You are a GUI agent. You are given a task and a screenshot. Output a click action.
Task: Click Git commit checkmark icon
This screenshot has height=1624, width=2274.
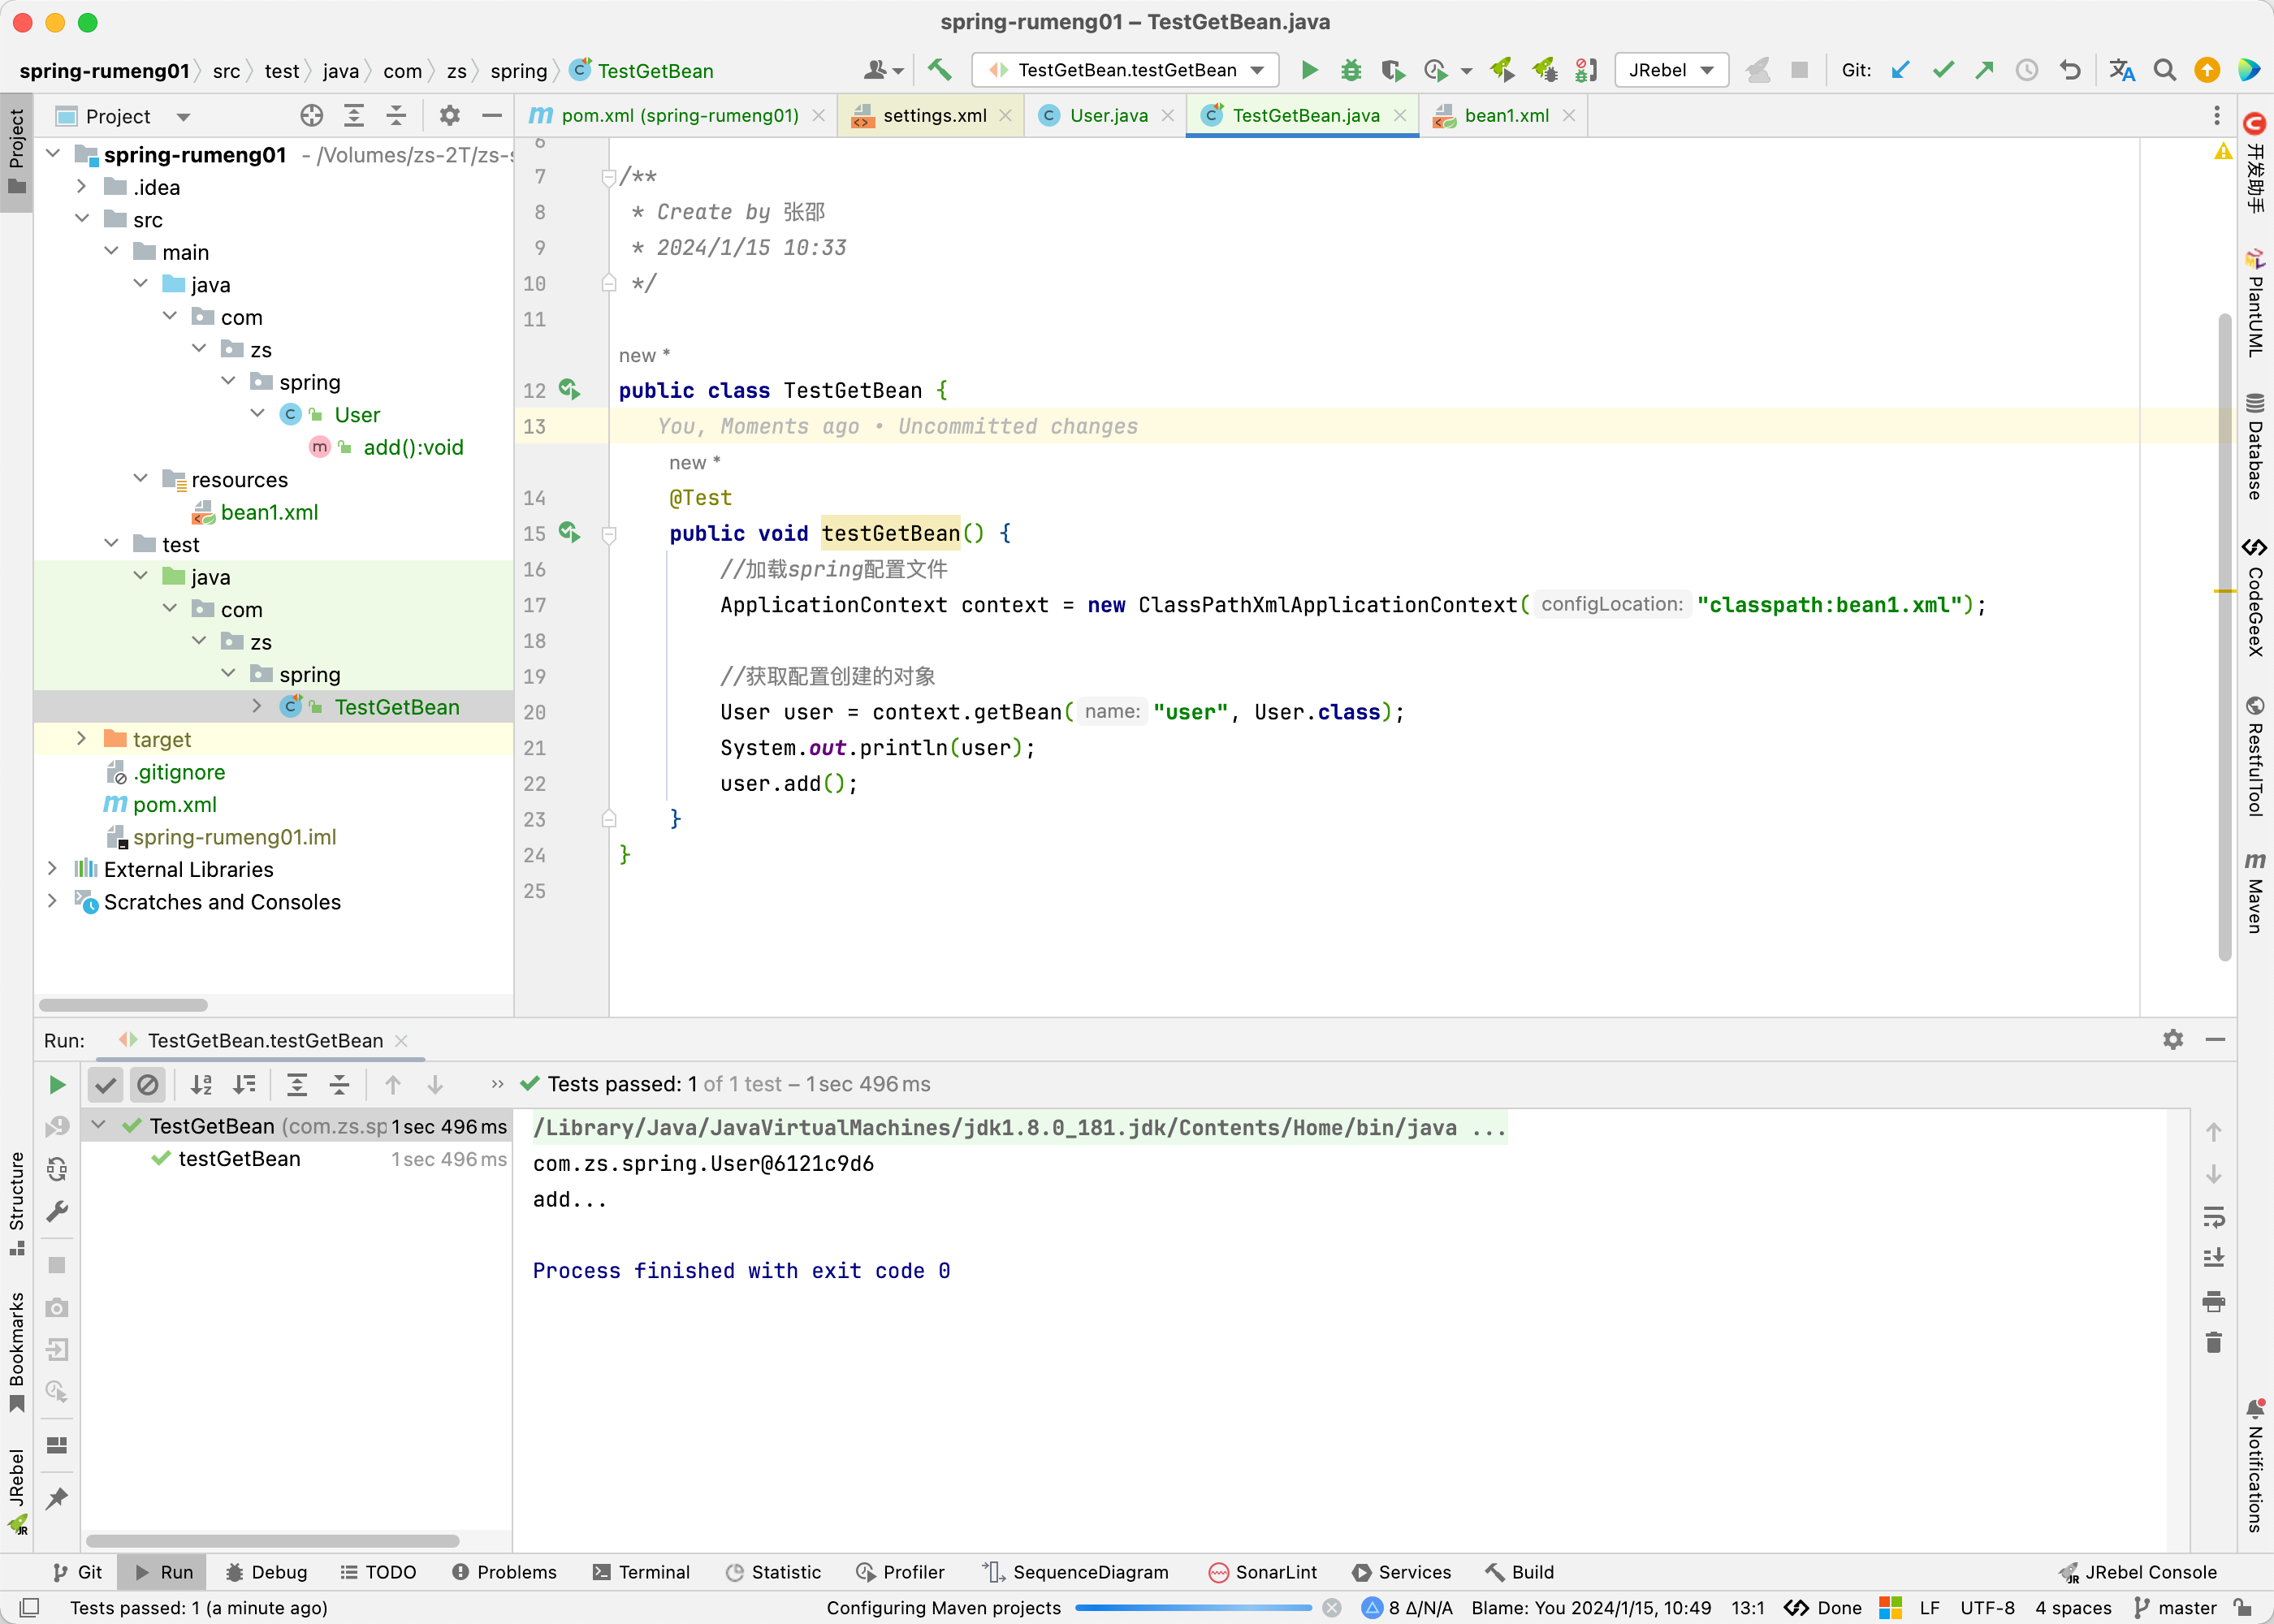pos(1943,69)
